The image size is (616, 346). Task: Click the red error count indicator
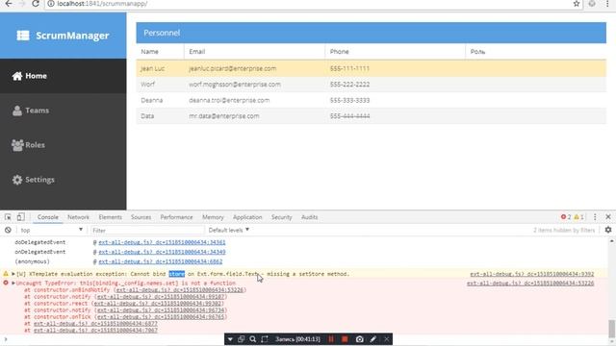(566, 217)
